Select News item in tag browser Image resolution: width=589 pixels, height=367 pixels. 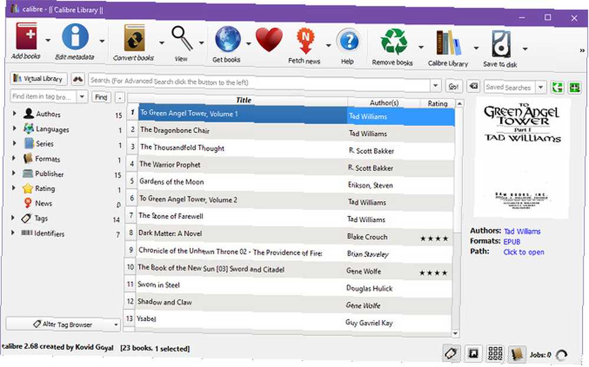click(44, 203)
